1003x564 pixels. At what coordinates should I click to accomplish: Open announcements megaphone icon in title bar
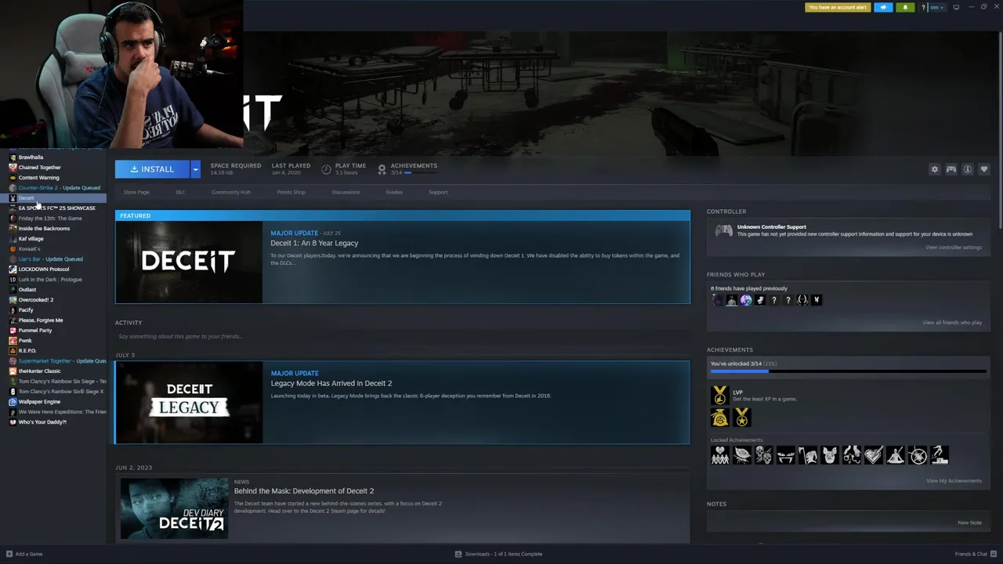pos(883,7)
